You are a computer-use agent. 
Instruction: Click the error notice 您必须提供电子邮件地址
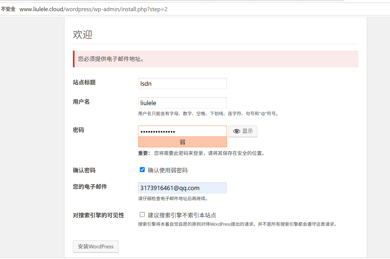click(x=216, y=59)
